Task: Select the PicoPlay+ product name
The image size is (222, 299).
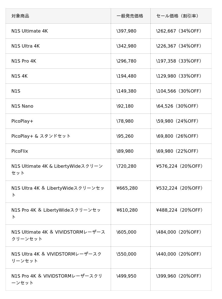Action: tap(22, 121)
